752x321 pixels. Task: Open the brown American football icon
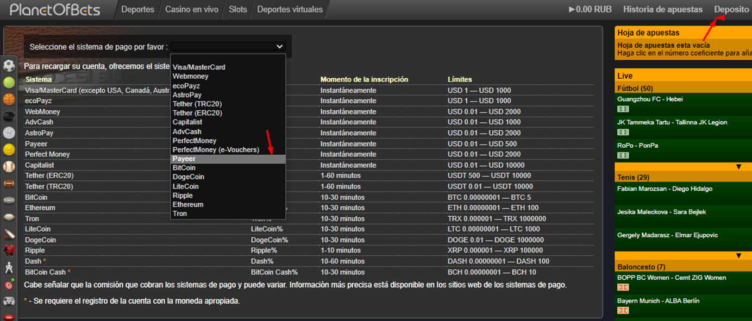click(9, 183)
